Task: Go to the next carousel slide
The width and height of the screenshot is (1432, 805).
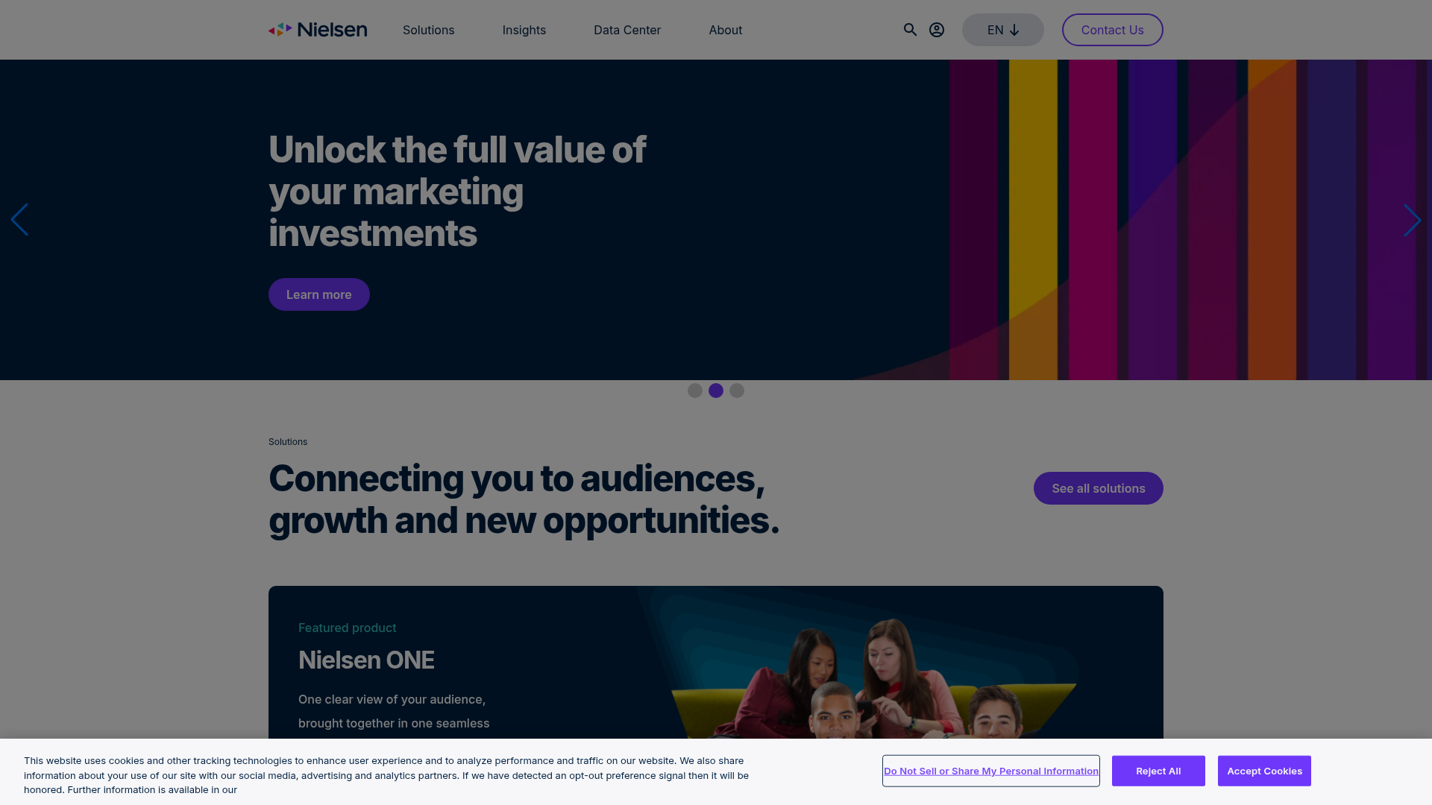Action: coord(1412,220)
